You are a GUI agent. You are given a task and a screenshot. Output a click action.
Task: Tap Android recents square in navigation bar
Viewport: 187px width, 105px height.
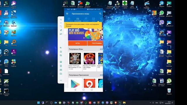point(92,90)
